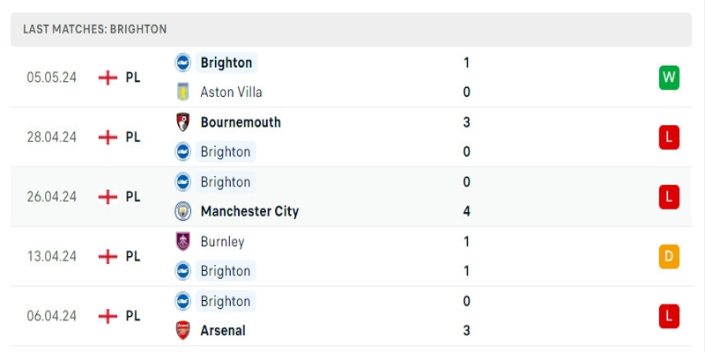The image size is (705, 352).
Task: Click England flag icon for 28.04.24 match
Action: pos(108,137)
